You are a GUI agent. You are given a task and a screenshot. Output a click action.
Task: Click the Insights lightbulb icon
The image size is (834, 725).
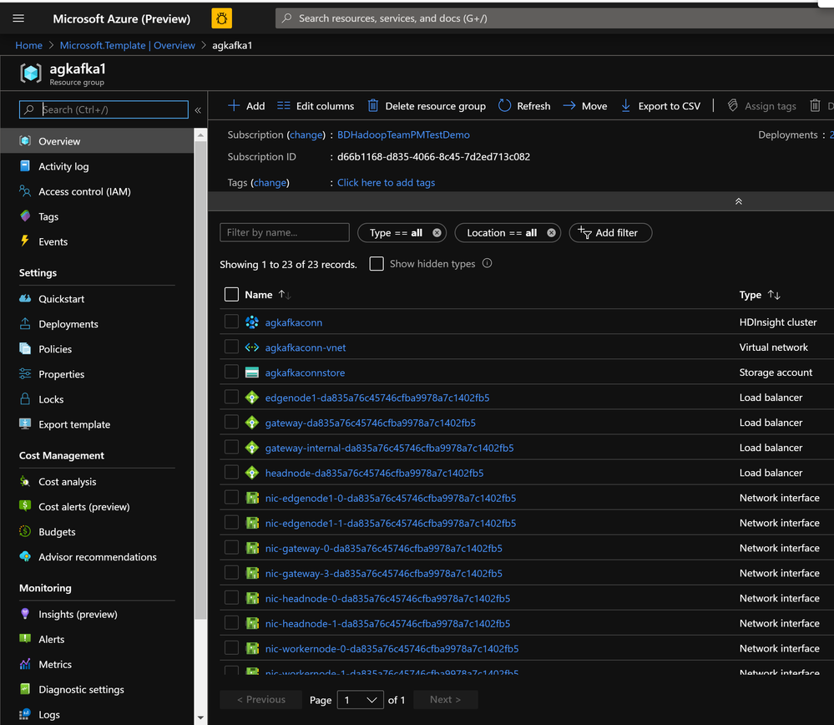point(25,613)
